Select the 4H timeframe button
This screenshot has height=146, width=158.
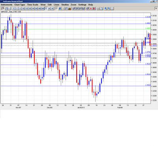pyautogui.click(x=39, y=9)
